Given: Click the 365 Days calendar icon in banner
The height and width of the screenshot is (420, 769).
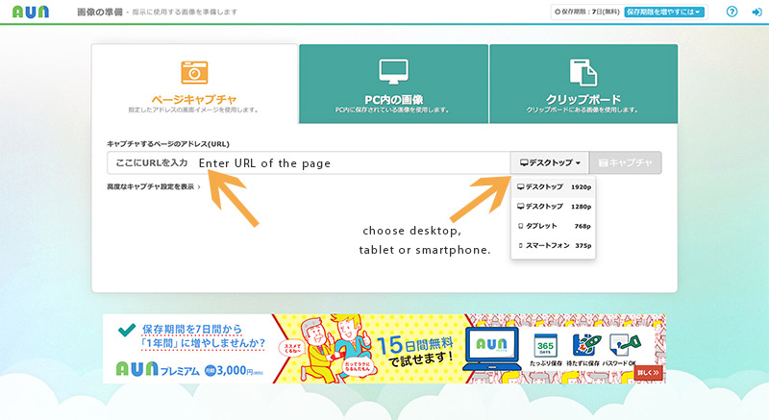Looking at the screenshot, I should coord(542,346).
